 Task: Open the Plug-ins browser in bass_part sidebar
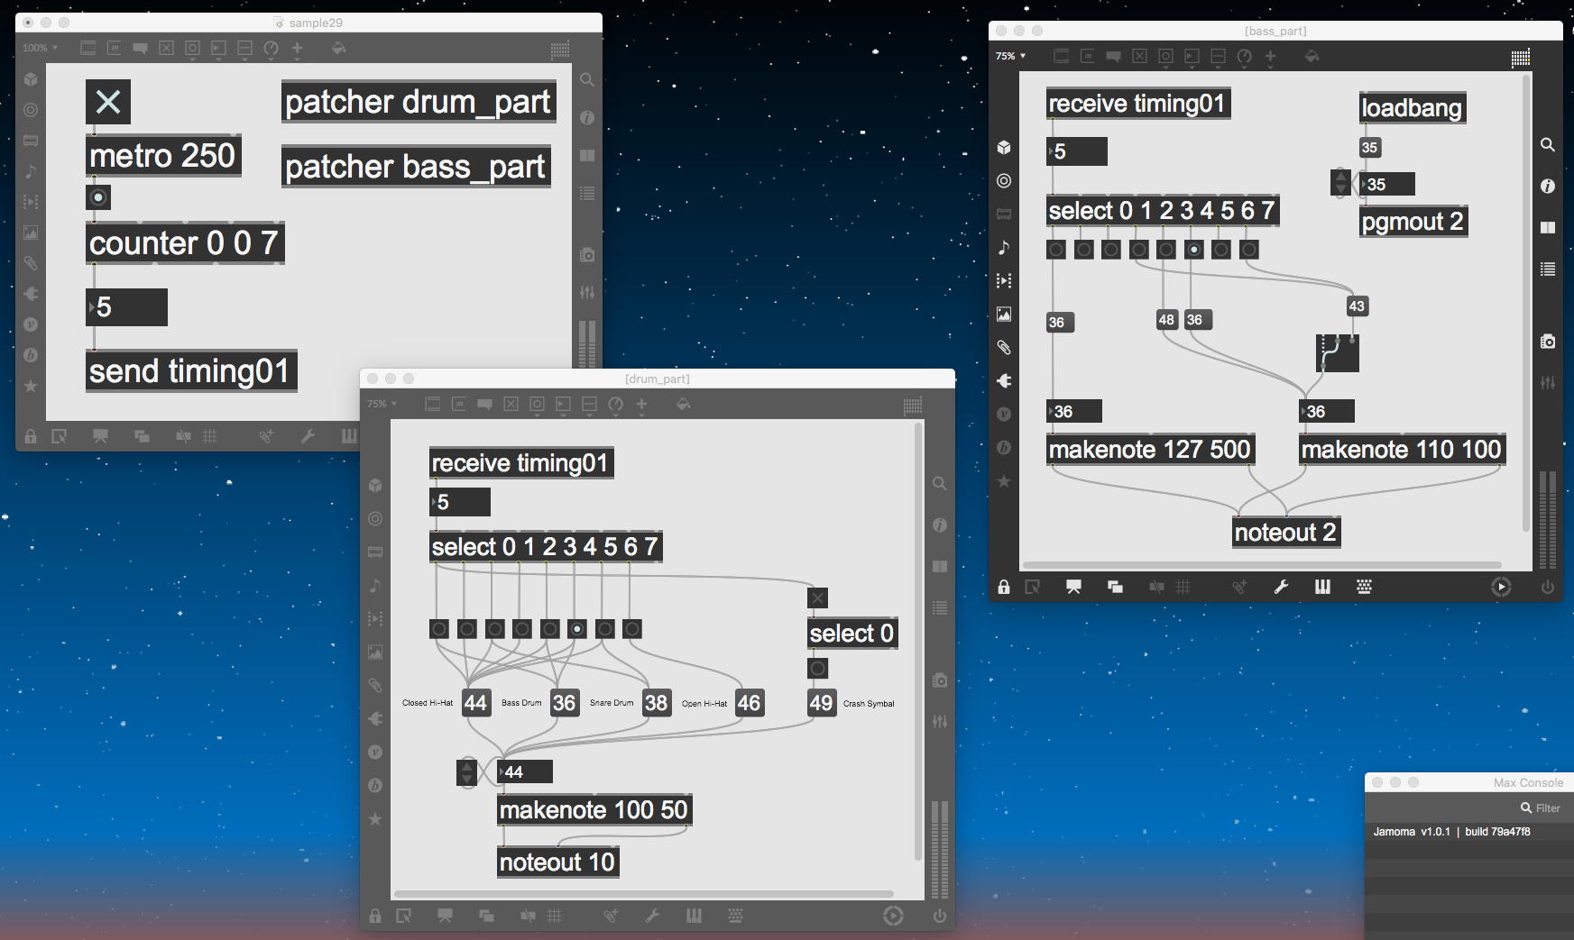click(x=1004, y=381)
